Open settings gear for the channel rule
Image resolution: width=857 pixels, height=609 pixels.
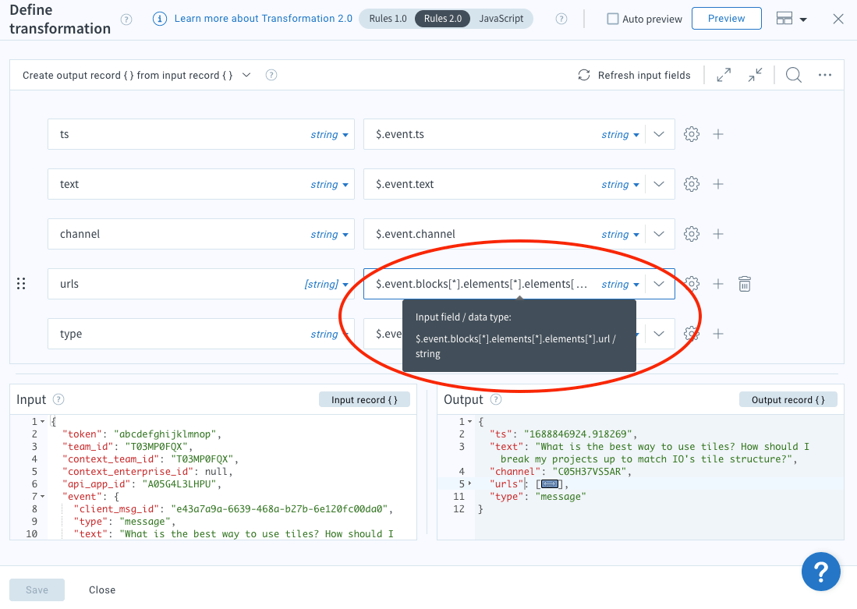(692, 234)
